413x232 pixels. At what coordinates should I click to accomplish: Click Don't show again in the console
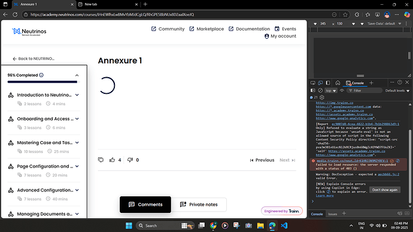(384, 190)
